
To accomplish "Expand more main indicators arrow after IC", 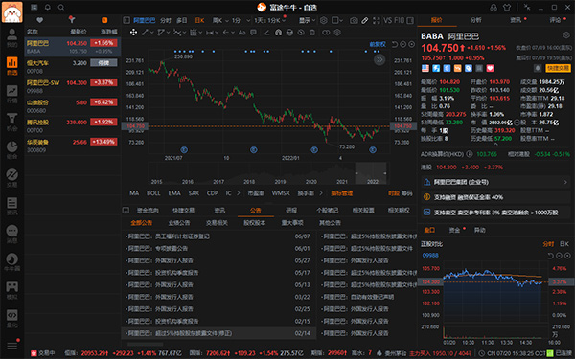I will point(239,193).
